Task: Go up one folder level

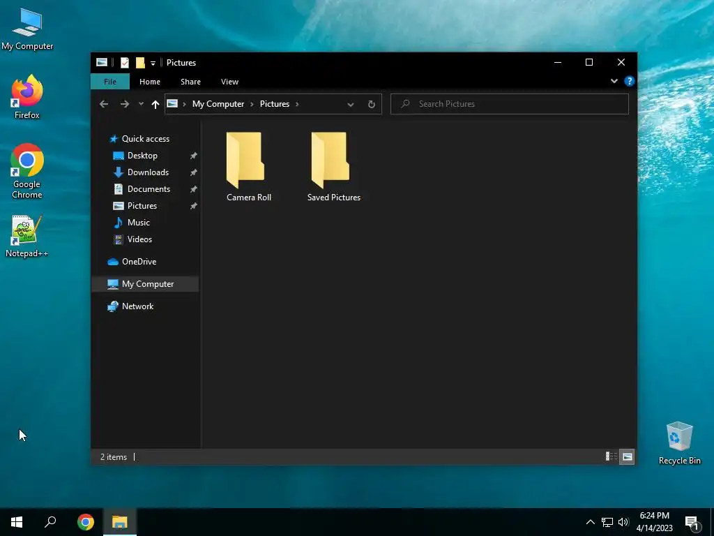Action: click(x=155, y=105)
